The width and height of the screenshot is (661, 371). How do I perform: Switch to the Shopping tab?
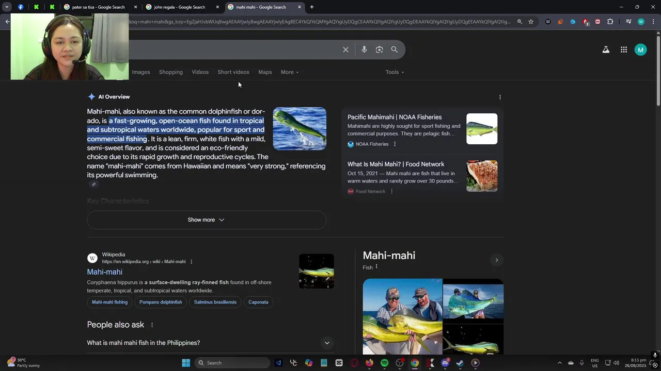[x=171, y=72]
